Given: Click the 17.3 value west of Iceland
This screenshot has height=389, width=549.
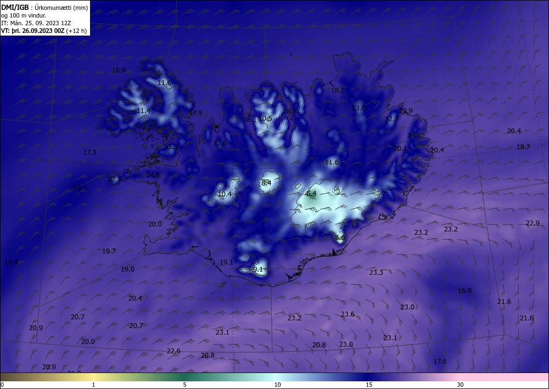Looking at the screenshot, I should (x=89, y=152).
